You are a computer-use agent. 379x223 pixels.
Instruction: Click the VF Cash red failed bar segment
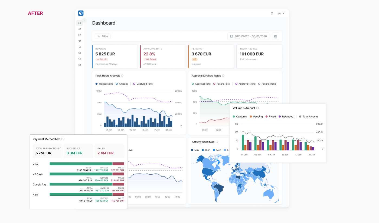[118, 174]
